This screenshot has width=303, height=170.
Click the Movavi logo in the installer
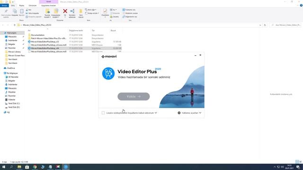pos(109,57)
